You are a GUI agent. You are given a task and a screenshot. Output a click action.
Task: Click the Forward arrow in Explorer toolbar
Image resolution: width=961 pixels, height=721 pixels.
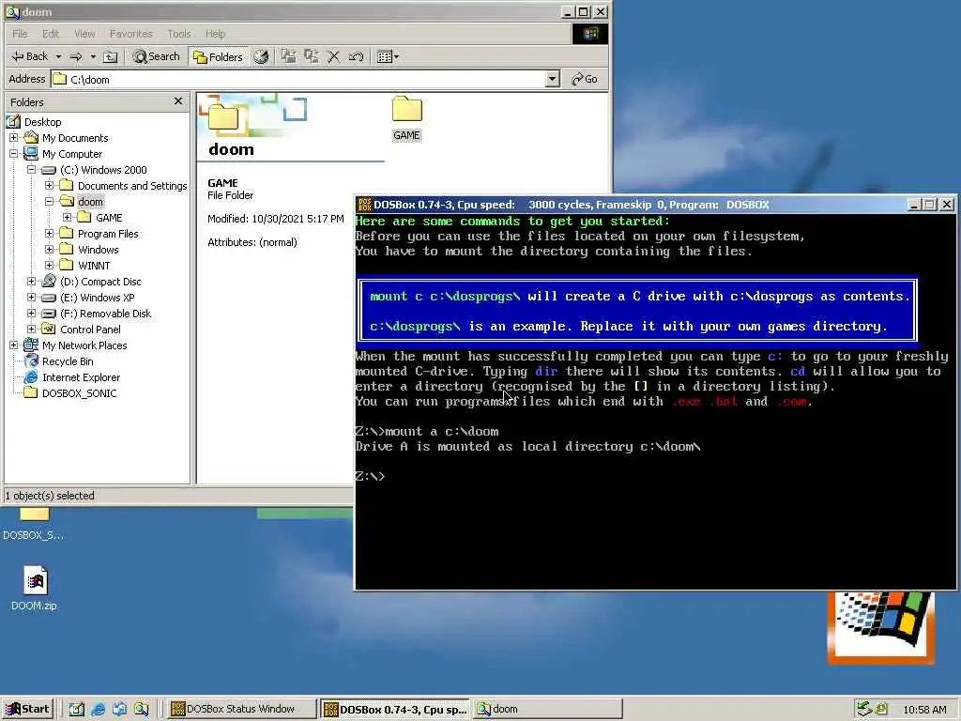[76, 56]
